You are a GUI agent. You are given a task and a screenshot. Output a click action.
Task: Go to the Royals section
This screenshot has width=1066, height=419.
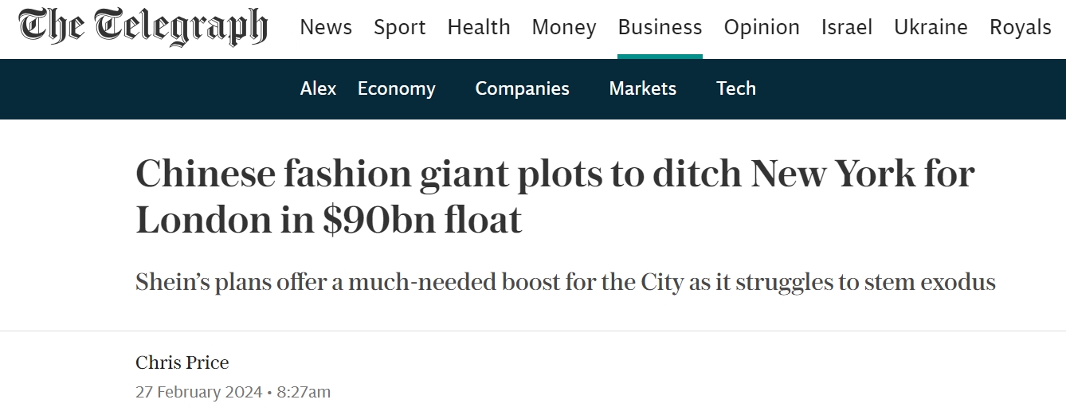point(1021,27)
